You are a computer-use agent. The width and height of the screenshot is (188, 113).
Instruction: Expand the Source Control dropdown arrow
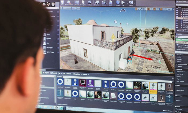[x=73, y=3]
